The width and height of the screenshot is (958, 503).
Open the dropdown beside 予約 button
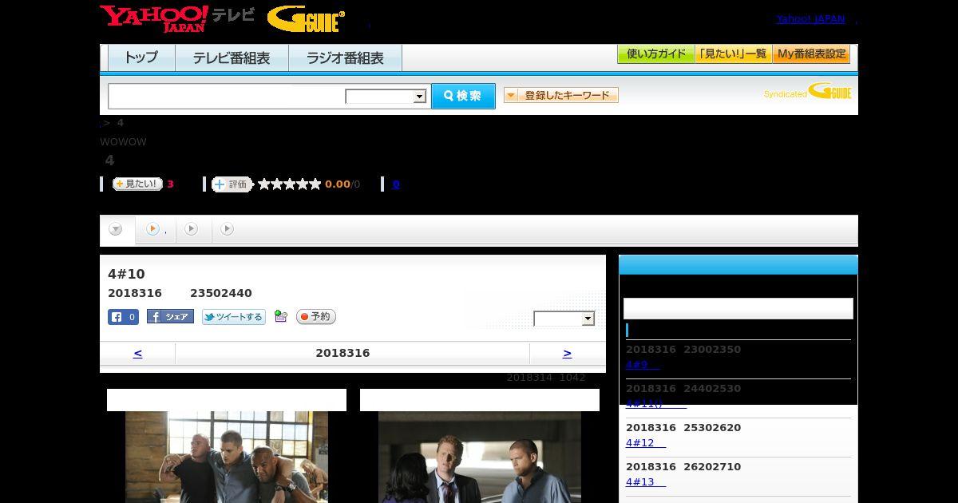click(x=564, y=319)
